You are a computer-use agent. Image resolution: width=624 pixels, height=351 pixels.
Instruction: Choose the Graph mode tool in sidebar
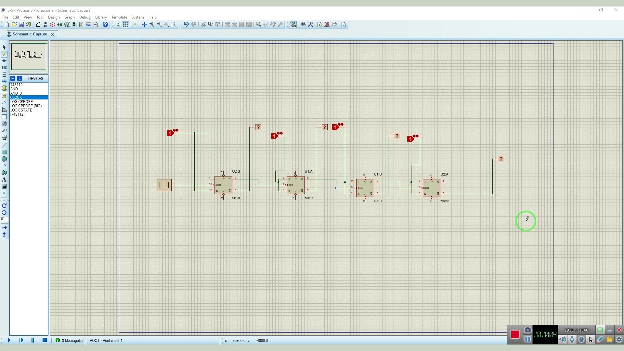(4, 110)
